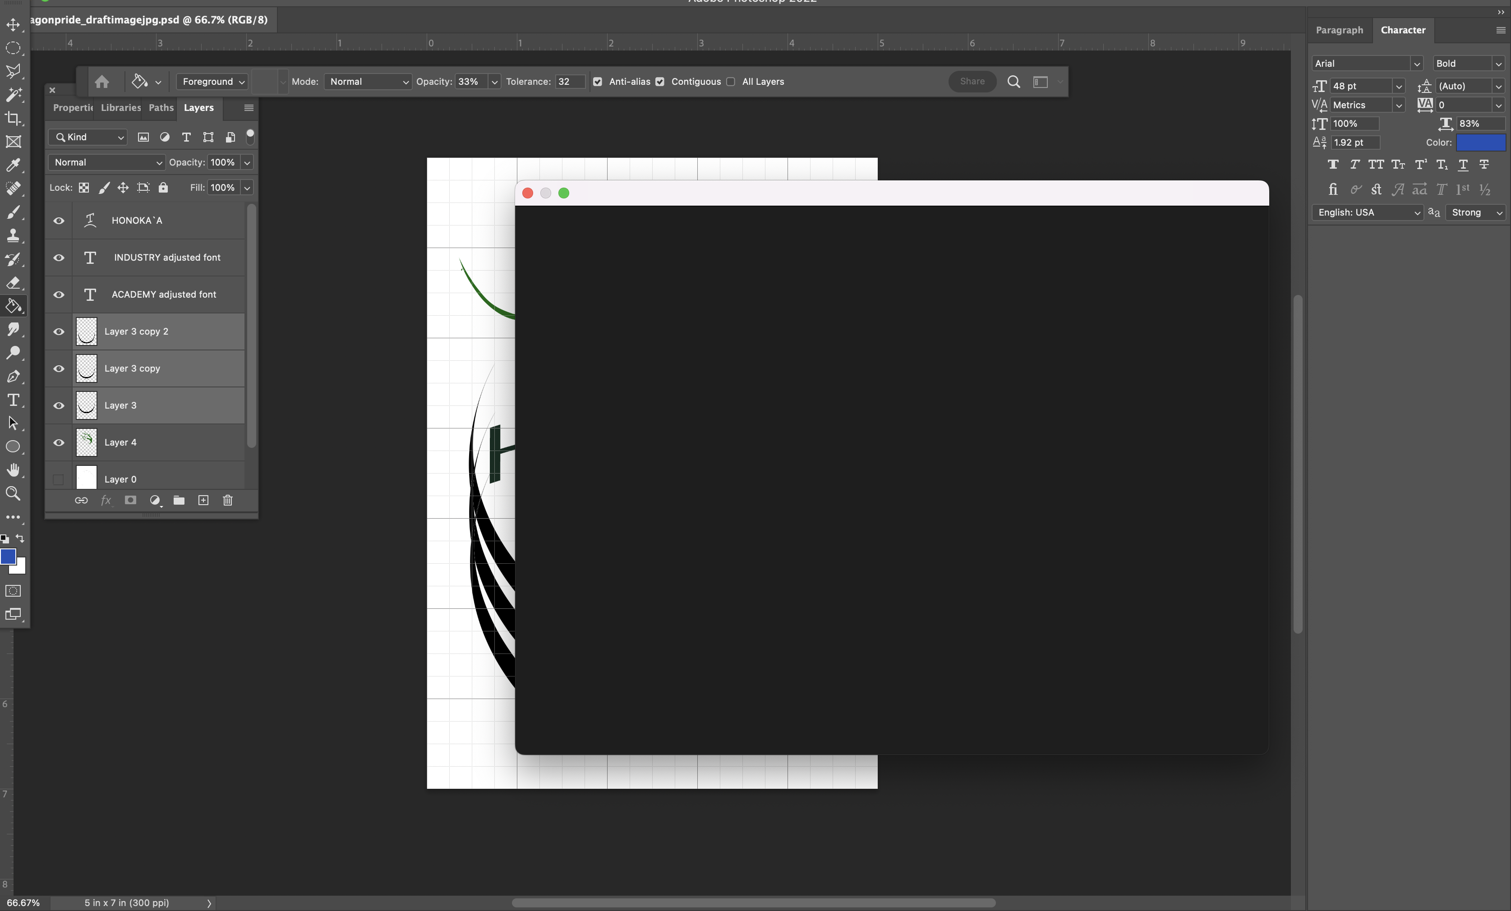Click the Anti-alias checkbox in toolbar
Image resolution: width=1511 pixels, height=911 pixels.
click(x=598, y=81)
